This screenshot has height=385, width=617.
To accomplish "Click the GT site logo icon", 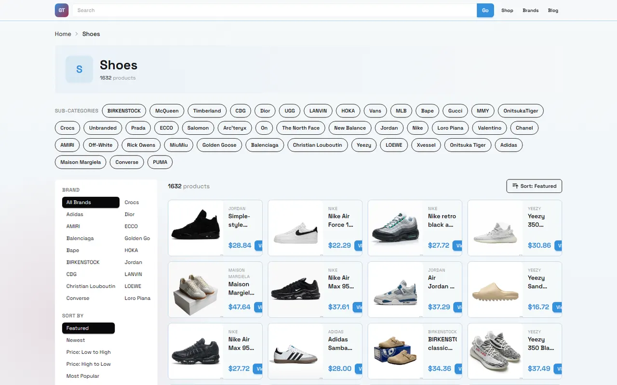I will (x=62, y=10).
